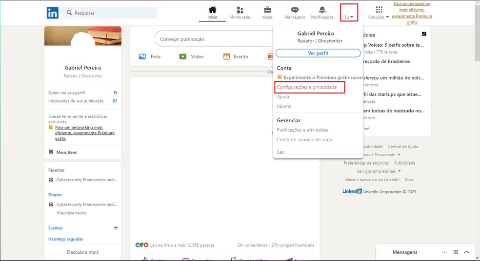Click sidebar Premium networking link
Image resolution: width=480 pixels, height=261 pixels.
pyautogui.click(x=85, y=133)
